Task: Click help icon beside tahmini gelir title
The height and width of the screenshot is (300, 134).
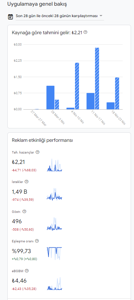Action: coord(85,32)
